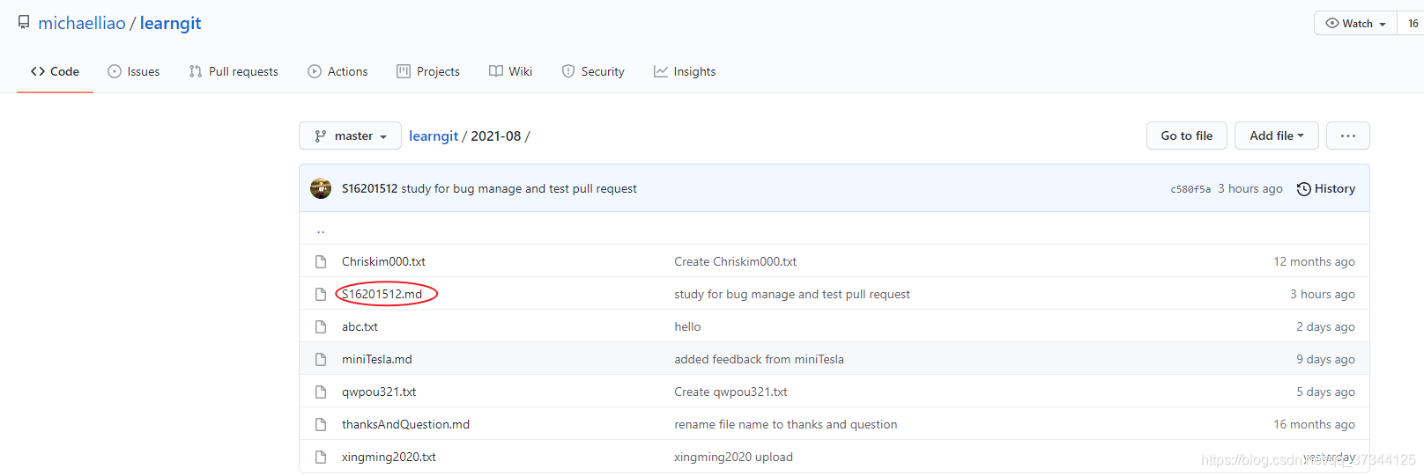Screen dimensions: 1424x476
Task: Click the file icon beside qwpou321.txt
Action: [321, 392]
